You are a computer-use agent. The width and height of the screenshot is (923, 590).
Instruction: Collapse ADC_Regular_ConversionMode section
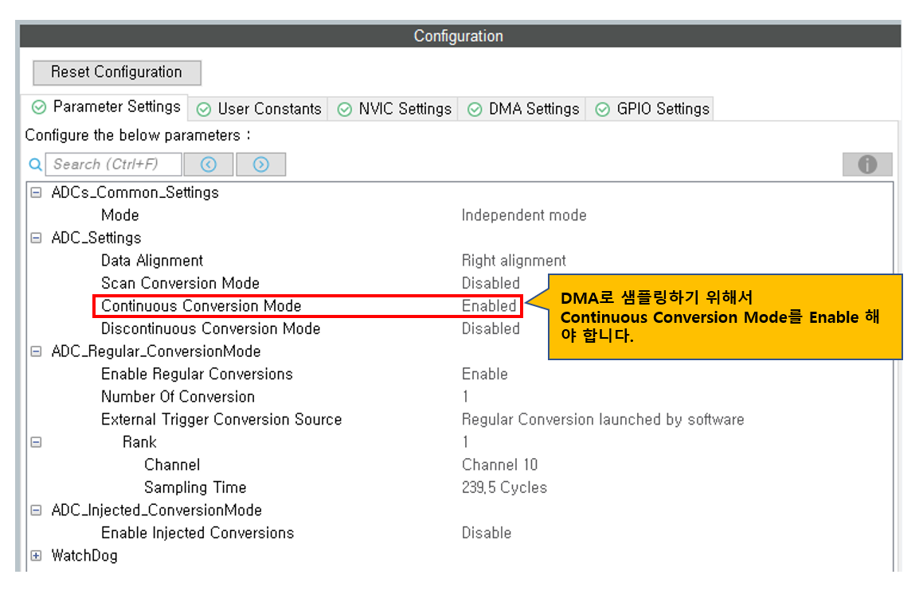(36, 351)
